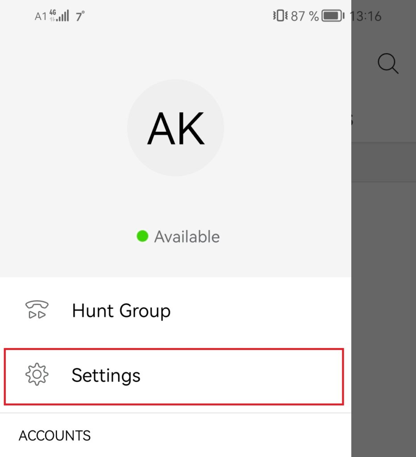
Task: Tap the A1 carrier label
Action: [41, 17]
